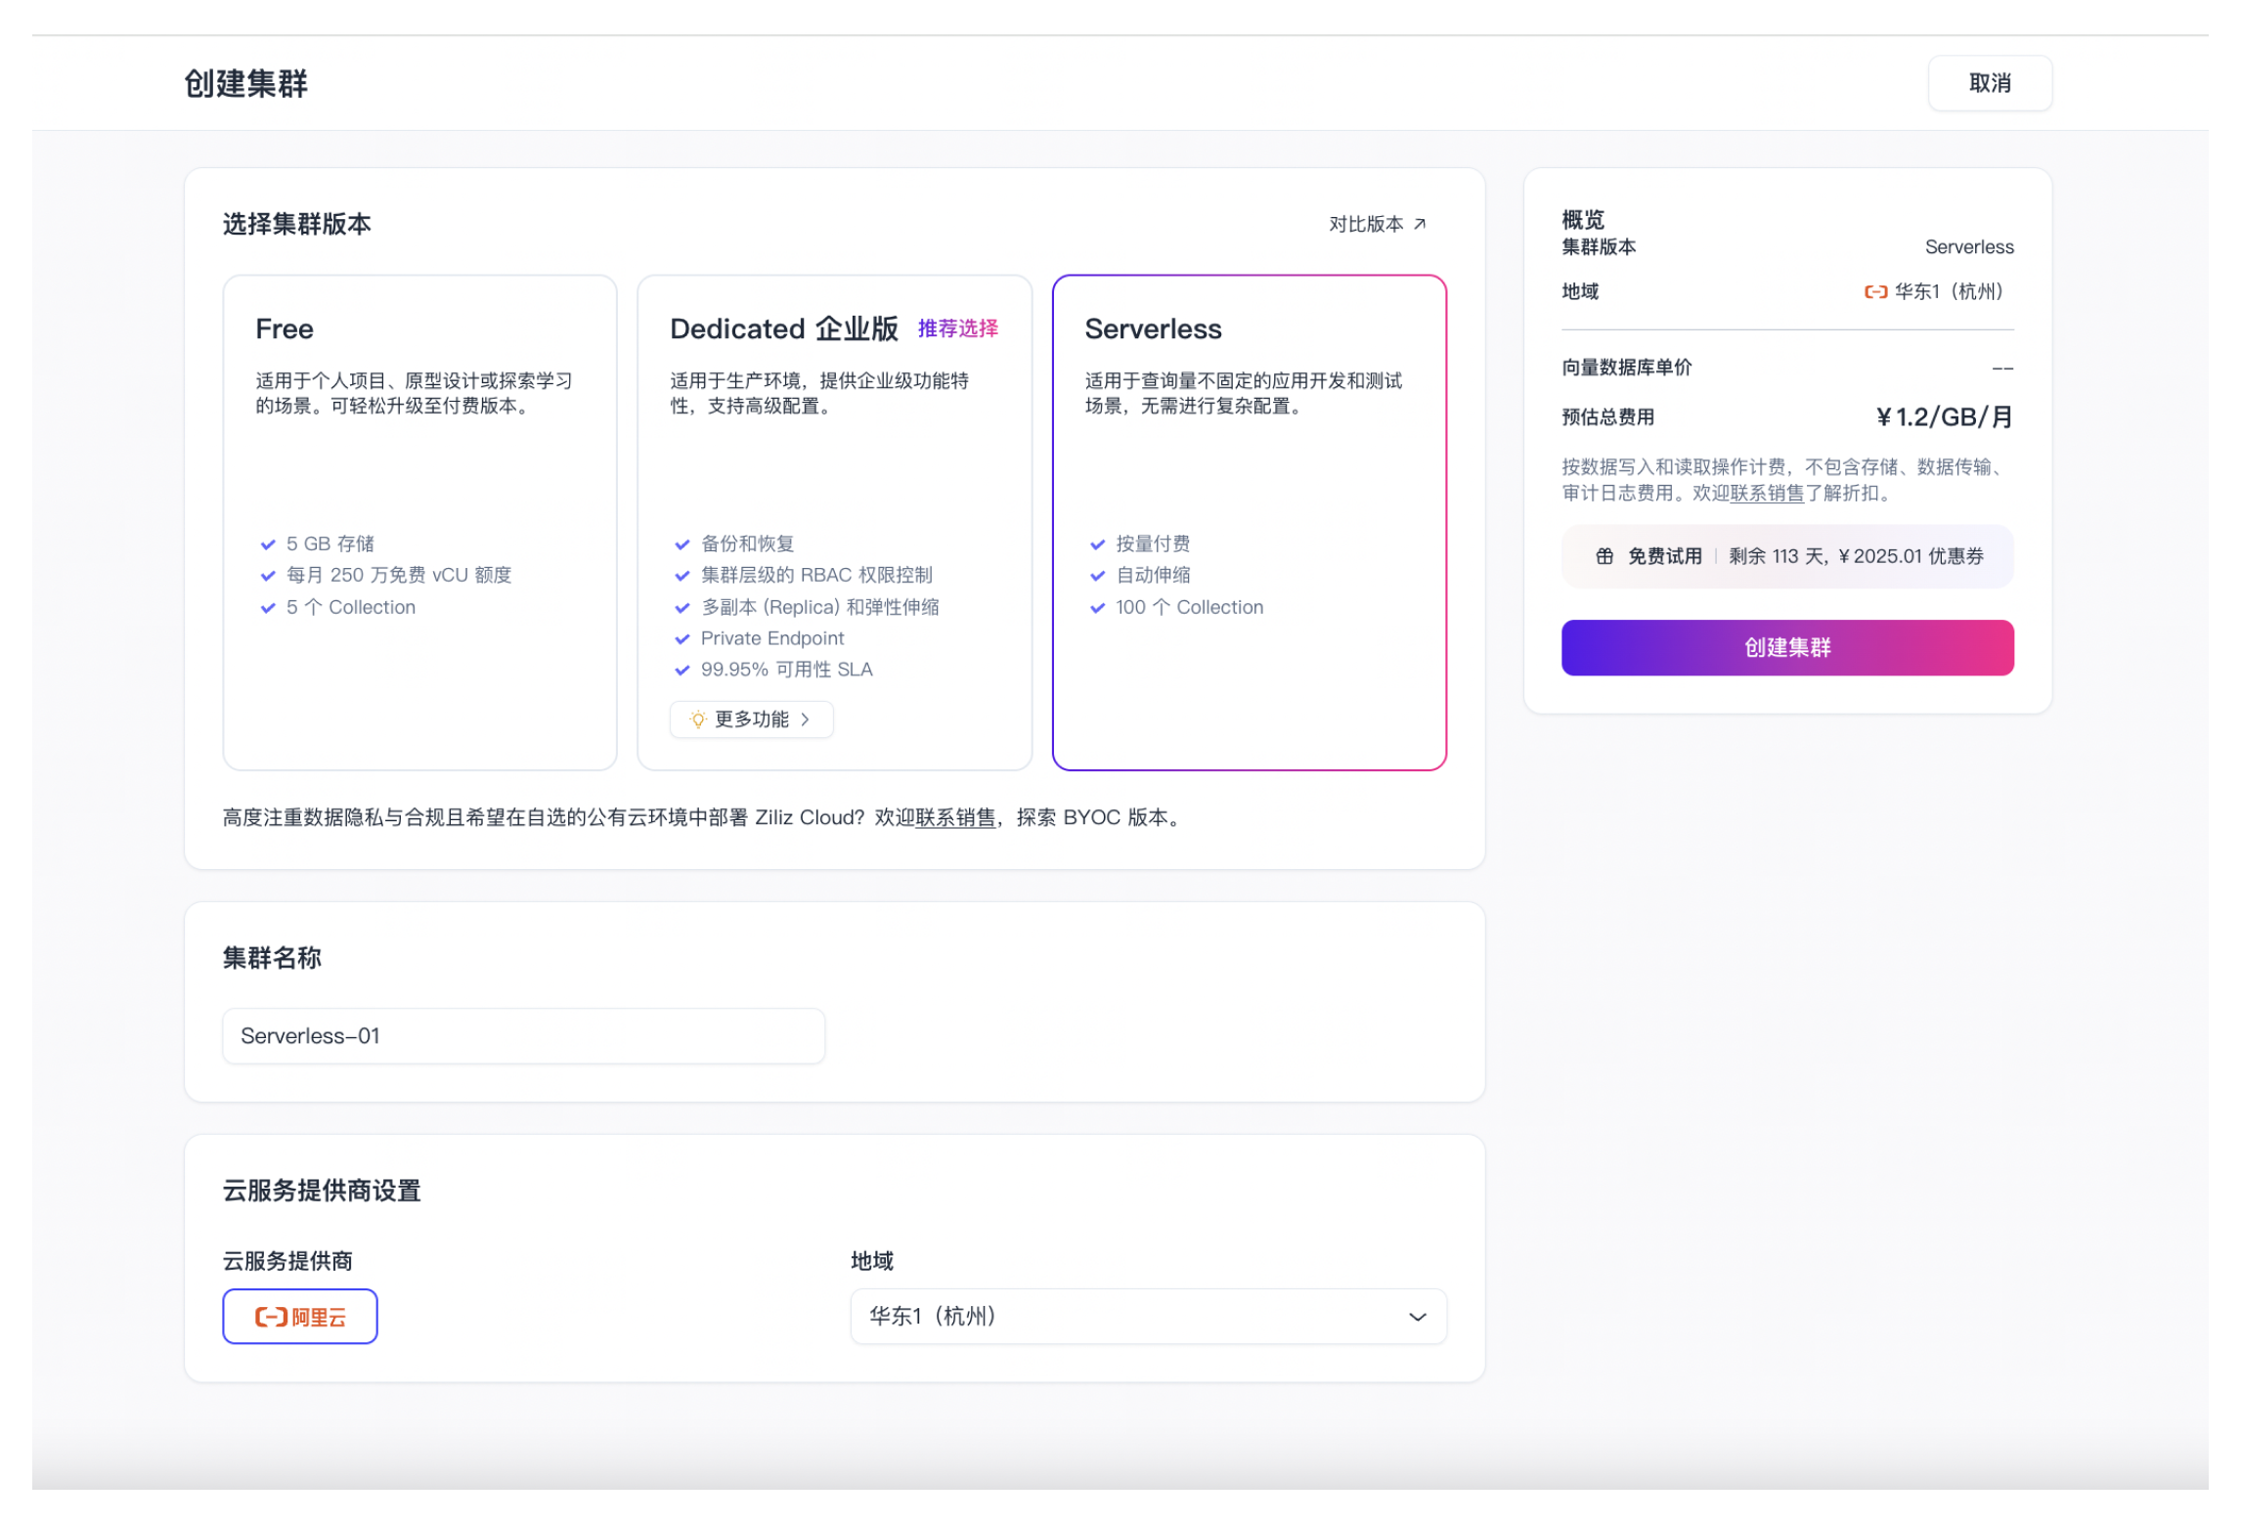The height and width of the screenshot is (1522, 2241).
Task: Click the Serverless-01 cluster name field
Action: tap(523, 1036)
